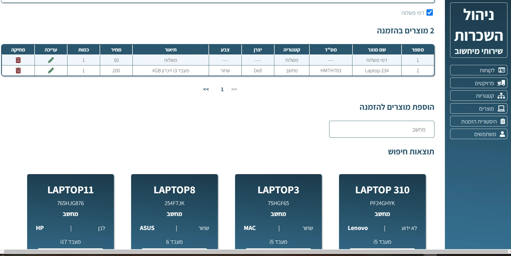This screenshot has width=511, height=256.
Task: Edit the Laptop 234 row with pencil
Action: 51,71
